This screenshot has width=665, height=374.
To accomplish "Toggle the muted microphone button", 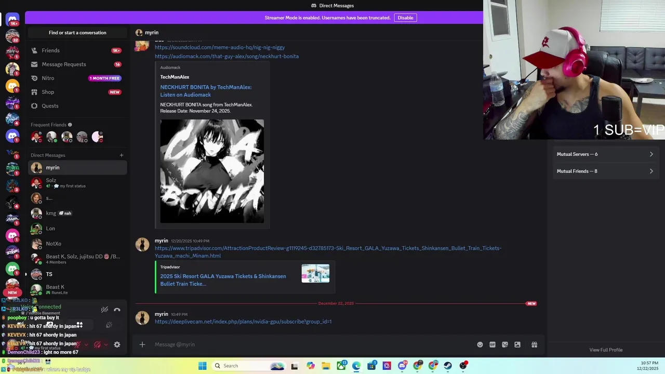I will 78,344.
